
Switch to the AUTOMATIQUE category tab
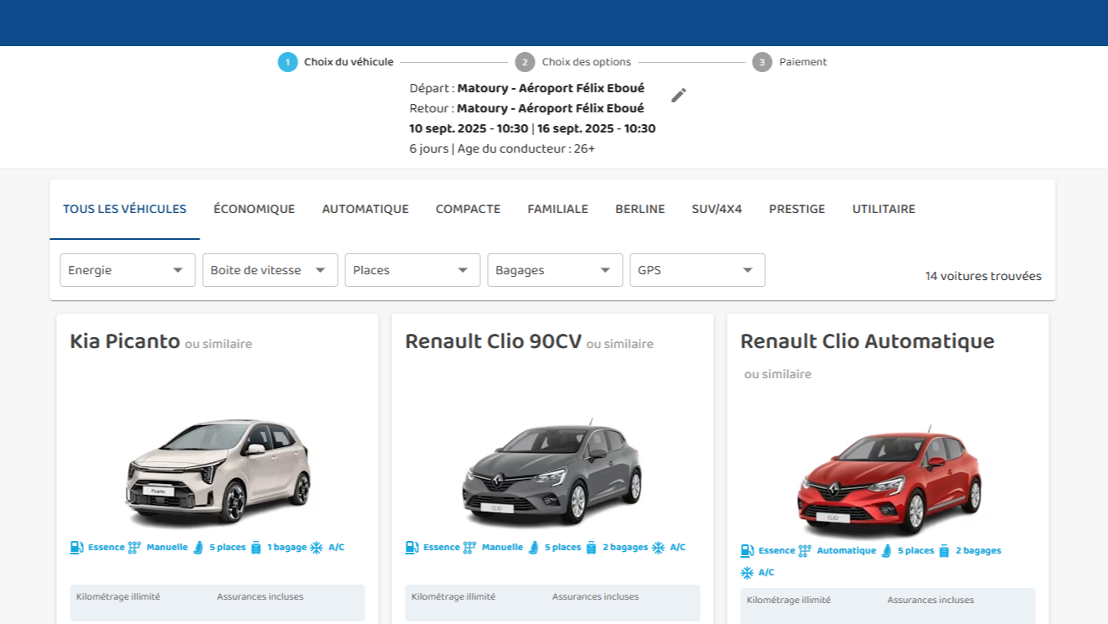click(365, 210)
